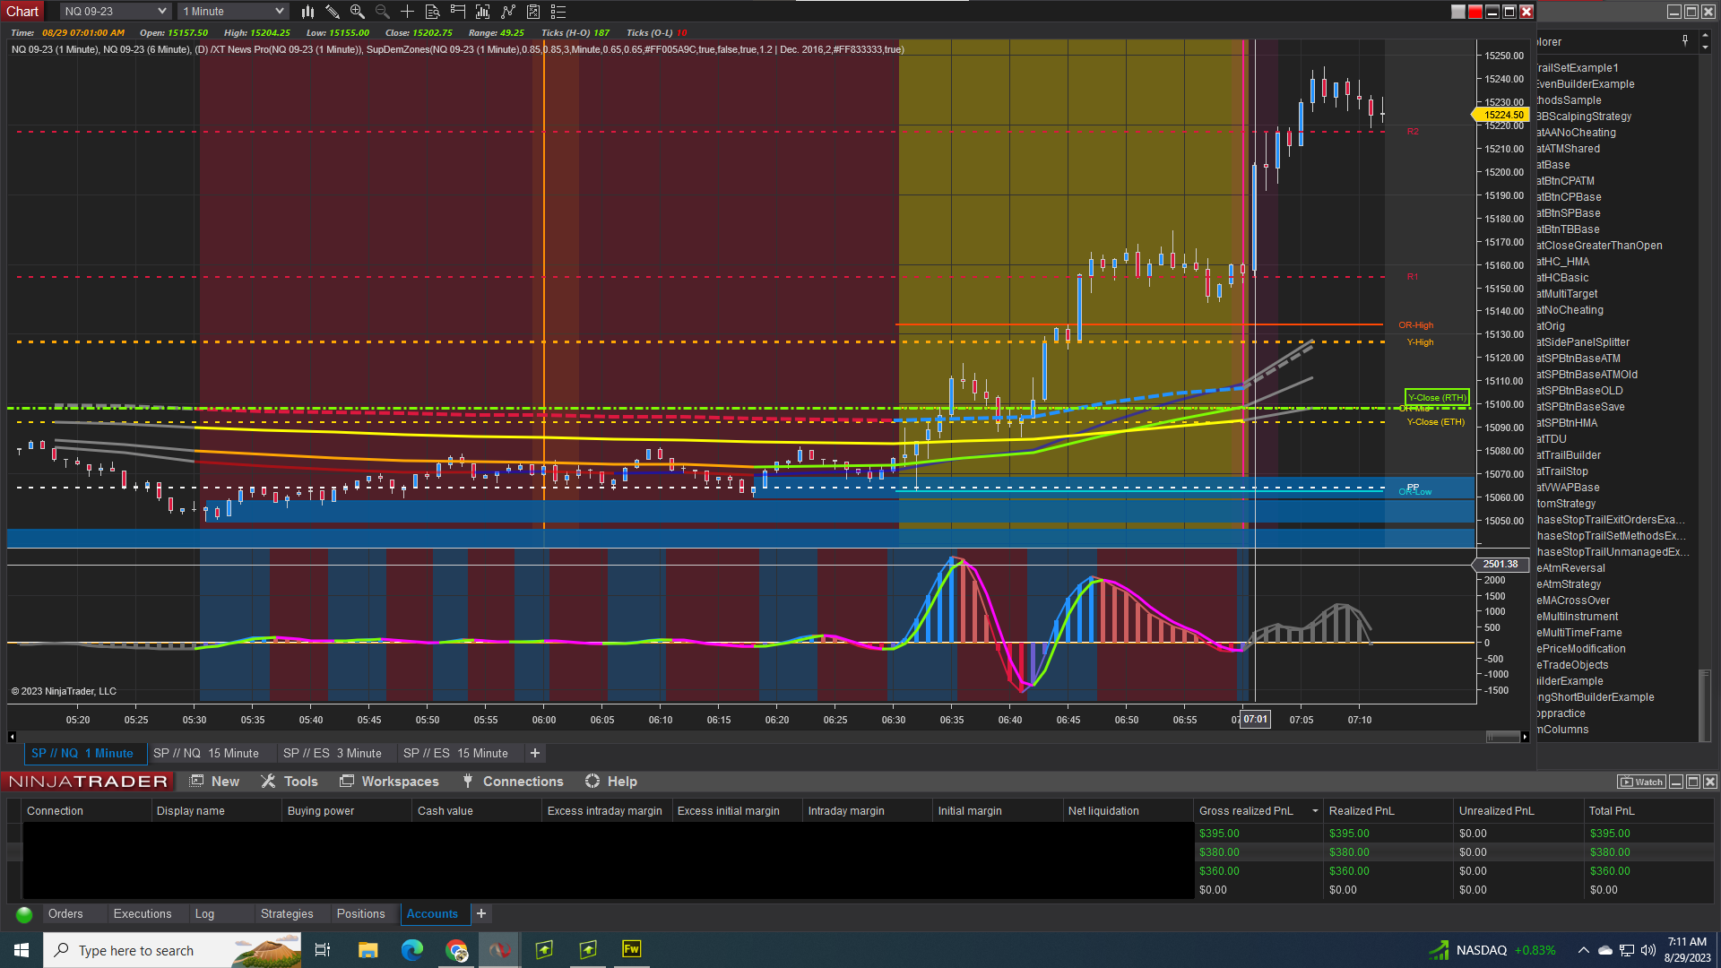Open atTrailBuilder in the strategy list

click(1569, 455)
